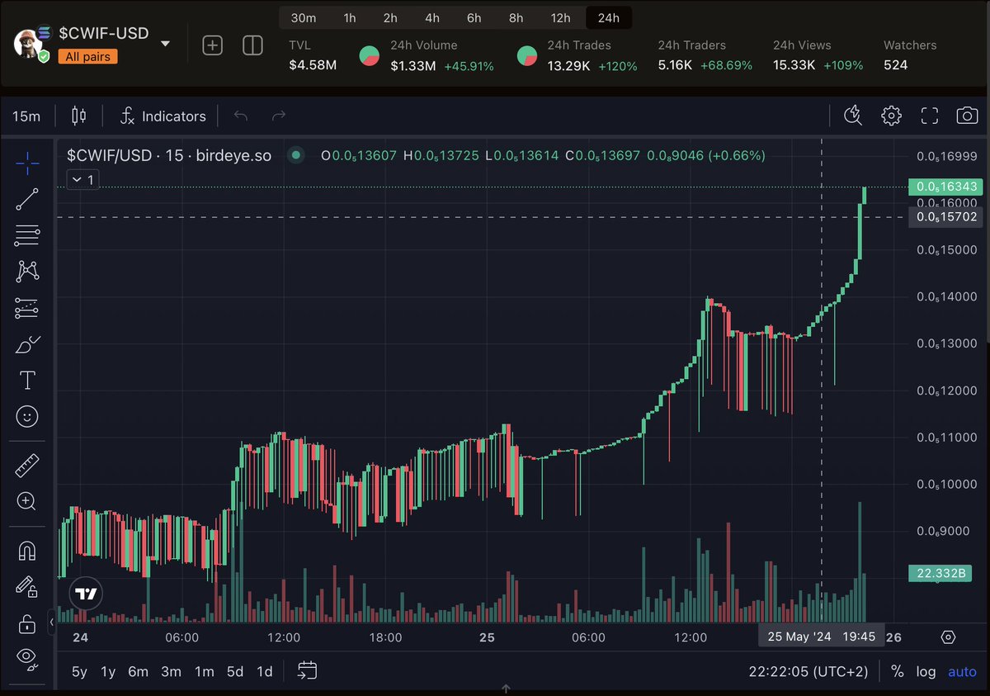Select the crosshair cursor tool
990x696 pixels.
point(27,163)
